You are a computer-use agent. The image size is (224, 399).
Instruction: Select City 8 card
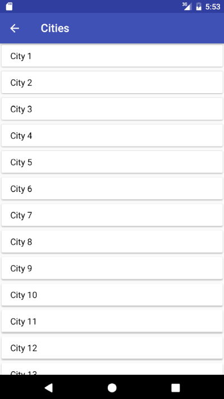[x=112, y=242]
